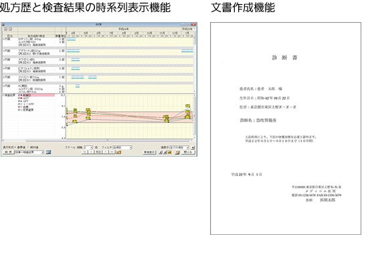Viewport: 368px width, 273px height.
Task: Expand the first 内服 tree row
Action: click(3, 39)
